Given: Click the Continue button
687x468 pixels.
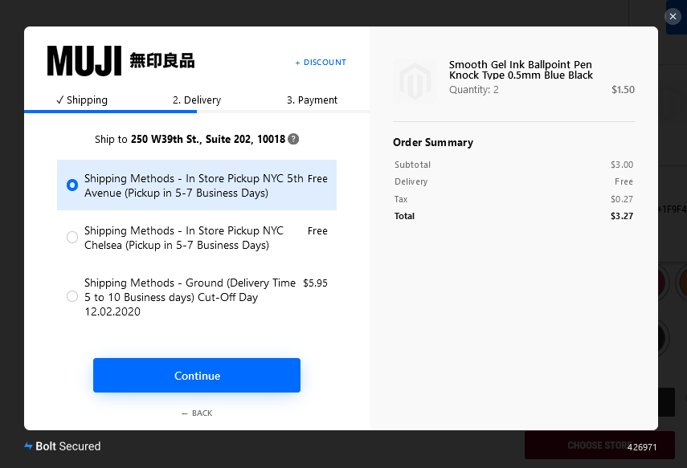Looking at the screenshot, I should coord(197,375).
